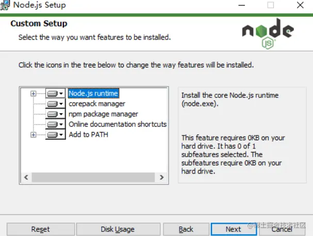The width and height of the screenshot is (313, 236).
Task: Open the Disk Usage dialog
Action: [x=118, y=229]
